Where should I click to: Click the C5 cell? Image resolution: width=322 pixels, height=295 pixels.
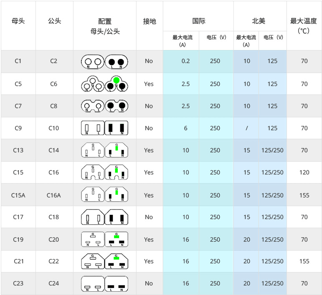pyautogui.click(x=18, y=84)
